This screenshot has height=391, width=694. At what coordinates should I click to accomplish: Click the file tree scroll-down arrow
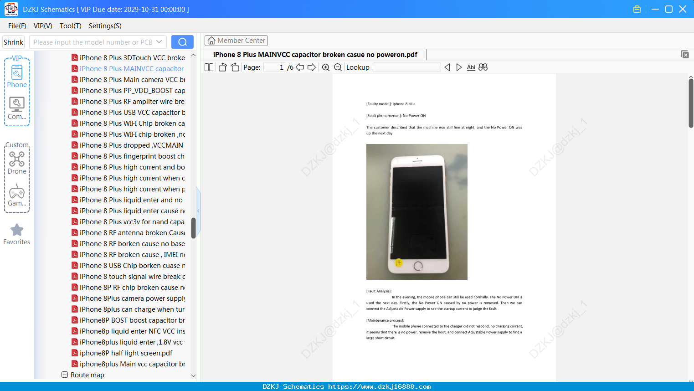coord(193,376)
